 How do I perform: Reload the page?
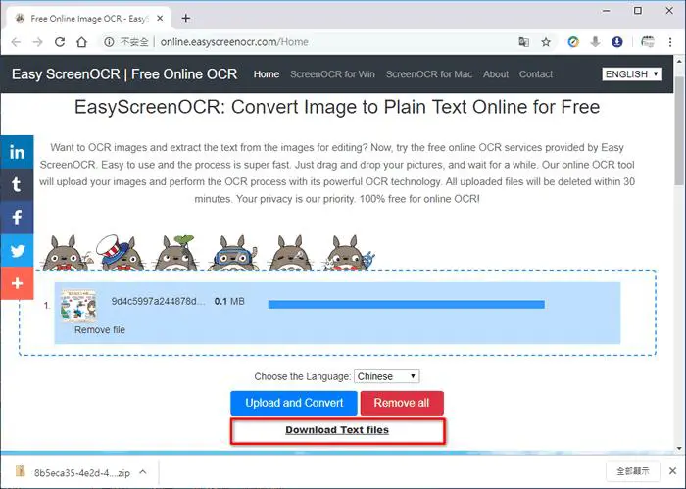pos(60,42)
